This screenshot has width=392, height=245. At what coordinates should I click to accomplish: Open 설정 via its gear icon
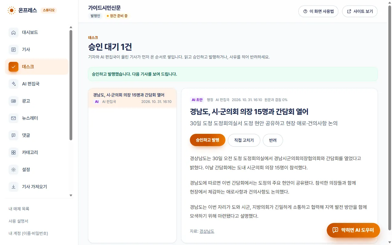(13, 170)
